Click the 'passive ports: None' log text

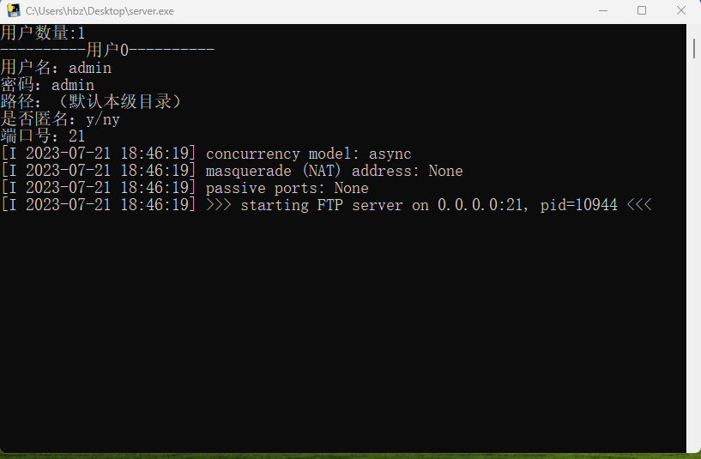287,188
